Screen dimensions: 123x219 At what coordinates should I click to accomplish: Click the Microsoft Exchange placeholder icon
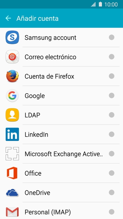[12, 154]
